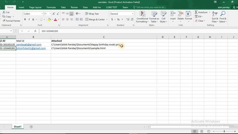Click the Increase Font Size icon

tap(54, 14)
